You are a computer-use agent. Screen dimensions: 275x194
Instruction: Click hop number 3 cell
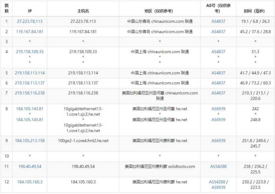[7, 41]
